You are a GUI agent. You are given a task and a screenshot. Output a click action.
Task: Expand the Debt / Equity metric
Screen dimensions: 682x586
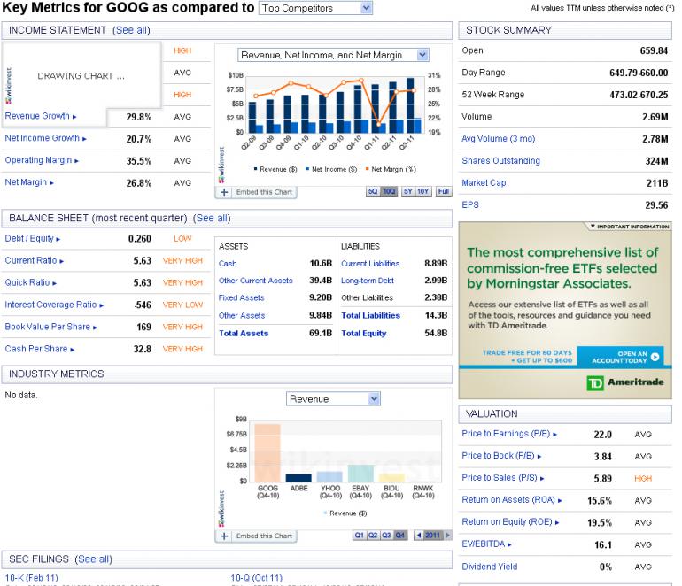click(x=33, y=239)
